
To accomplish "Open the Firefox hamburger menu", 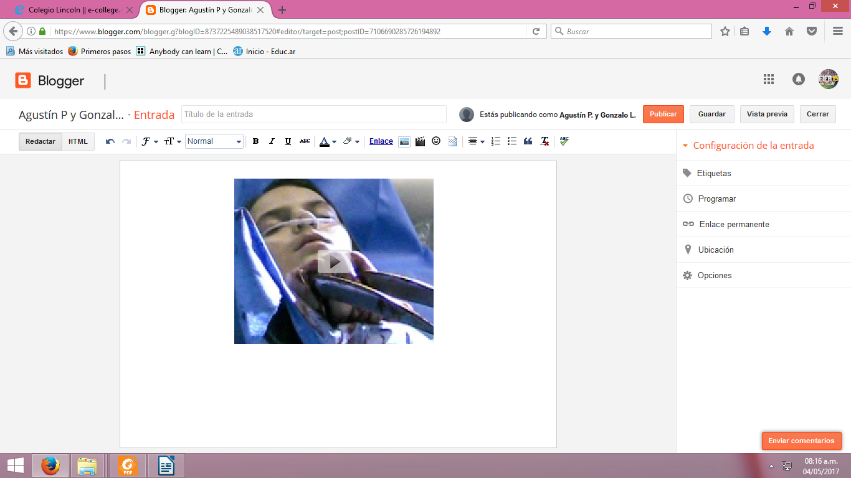I will pyautogui.click(x=838, y=31).
